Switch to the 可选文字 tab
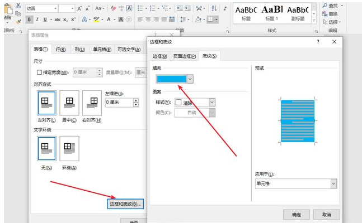 pos(129,49)
